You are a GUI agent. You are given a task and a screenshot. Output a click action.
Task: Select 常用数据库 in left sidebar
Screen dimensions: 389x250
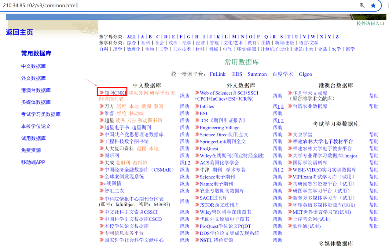pos(36,53)
